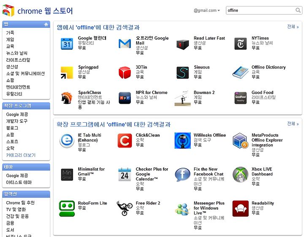Open the @gmail.com account dropdown

[206, 11]
